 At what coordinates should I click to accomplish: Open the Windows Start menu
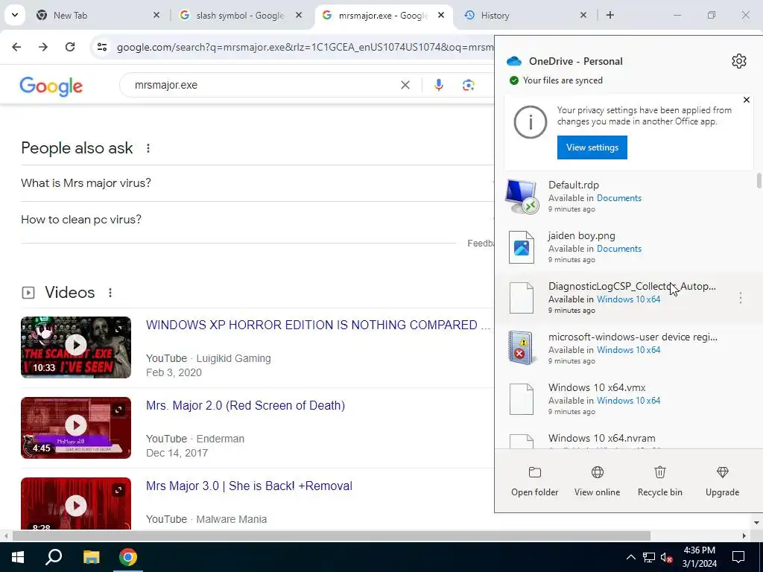(18, 557)
